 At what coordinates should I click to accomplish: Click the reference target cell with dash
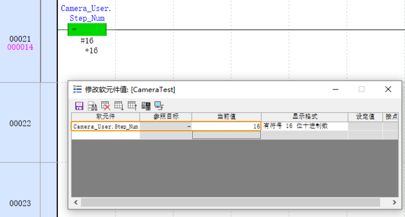166,126
